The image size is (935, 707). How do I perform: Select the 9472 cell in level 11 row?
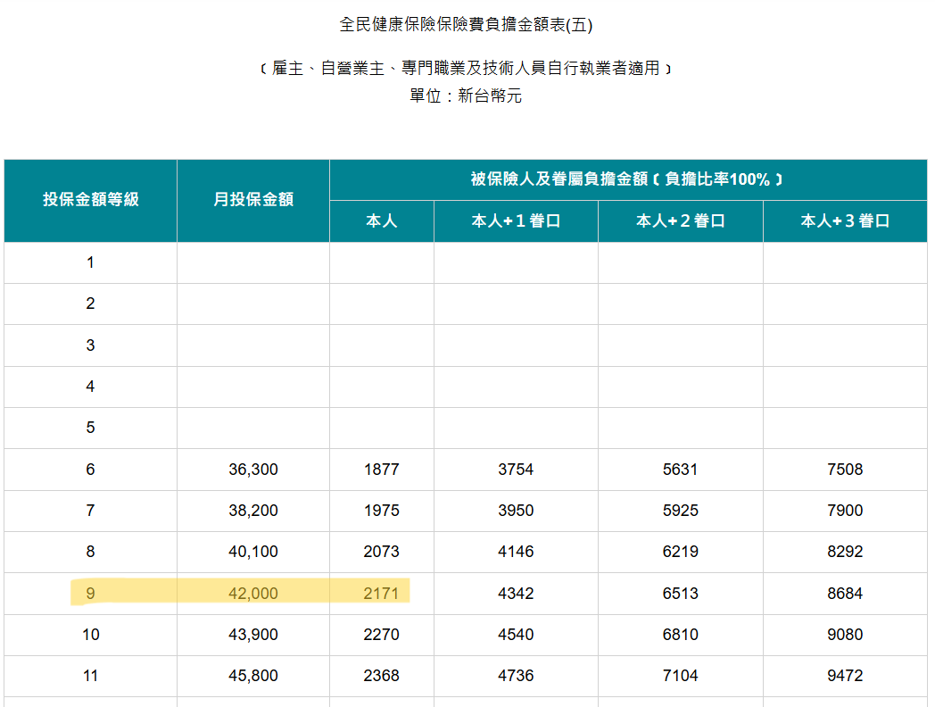pyautogui.click(x=845, y=676)
